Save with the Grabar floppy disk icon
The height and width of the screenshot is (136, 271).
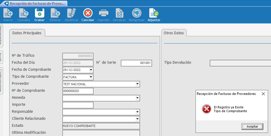[x=40, y=13]
